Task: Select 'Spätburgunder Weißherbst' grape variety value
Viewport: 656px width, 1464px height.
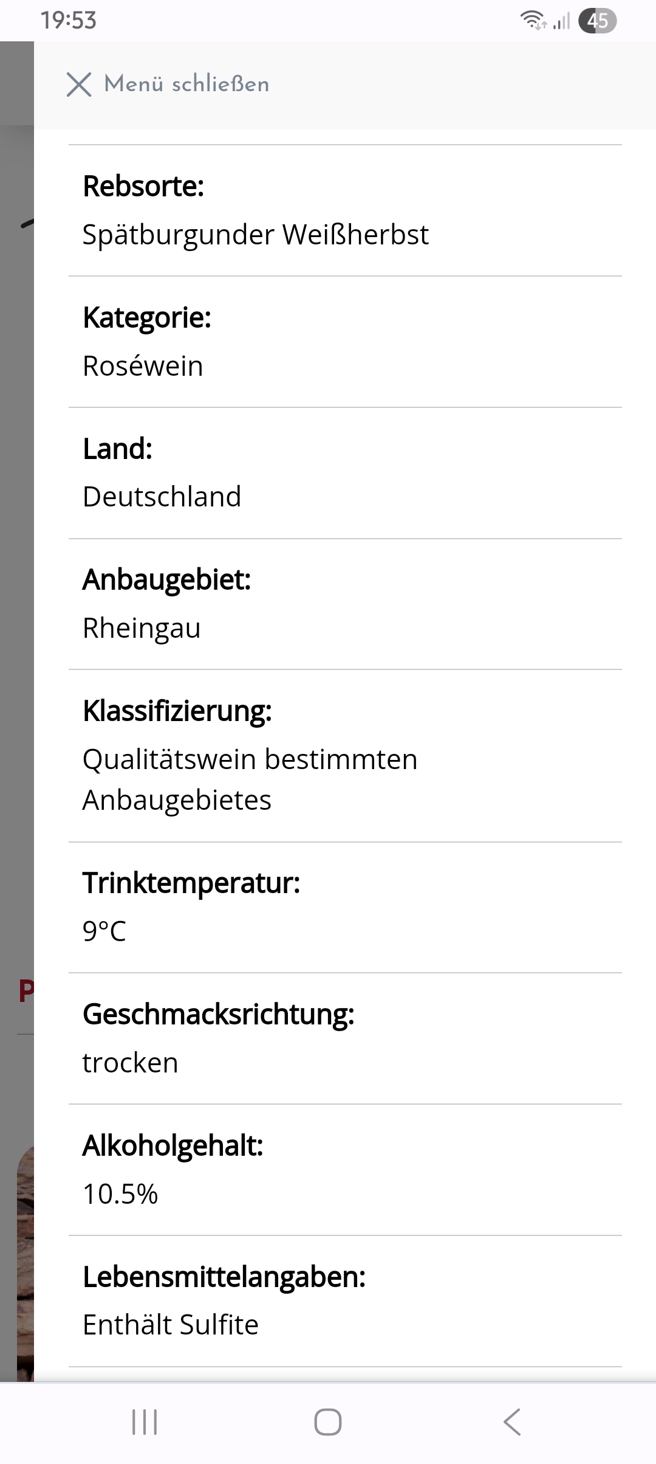Action: point(256,235)
